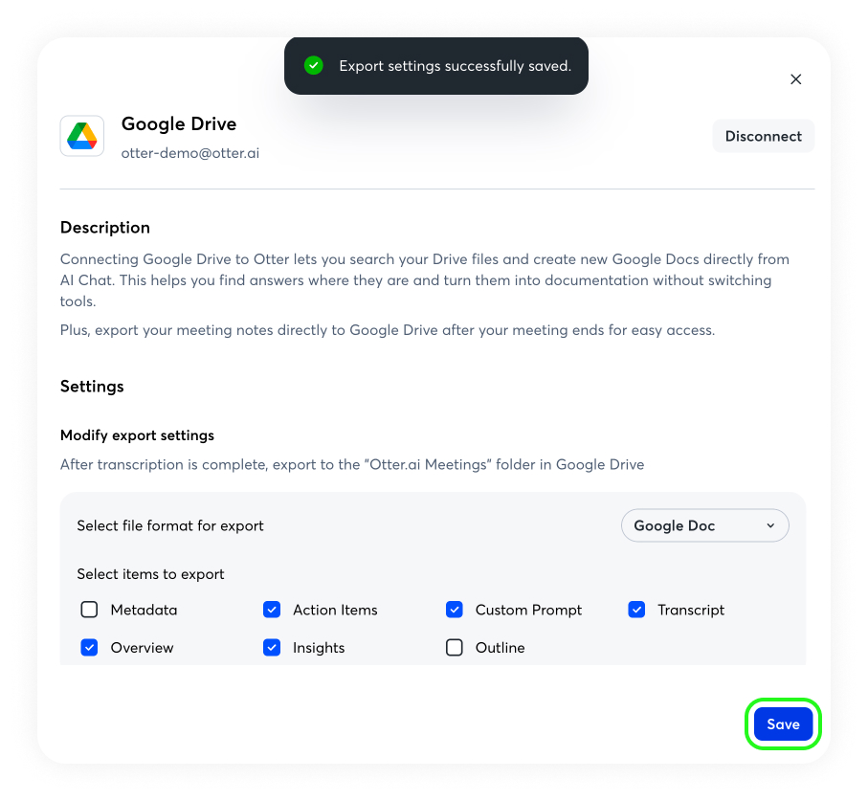868x801 pixels.
Task: Click the Google Drive logo icon
Action: 82,136
